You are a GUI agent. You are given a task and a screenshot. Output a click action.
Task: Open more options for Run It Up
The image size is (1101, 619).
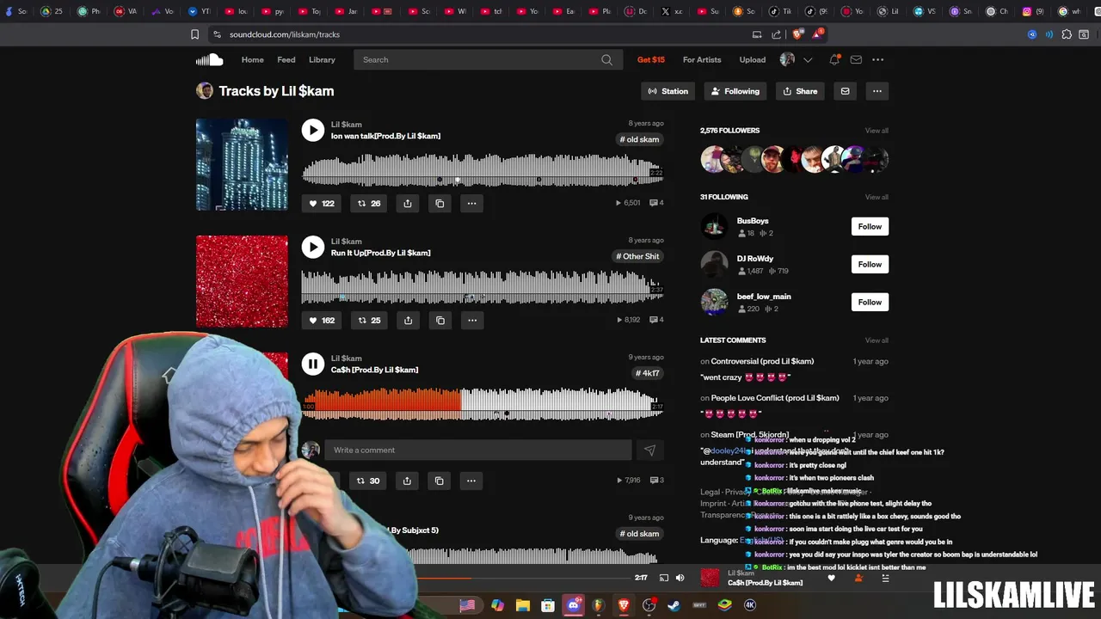point(471,320)
